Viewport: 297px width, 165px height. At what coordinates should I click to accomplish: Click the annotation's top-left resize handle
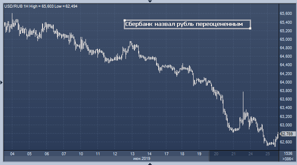(x=124, y=20)
